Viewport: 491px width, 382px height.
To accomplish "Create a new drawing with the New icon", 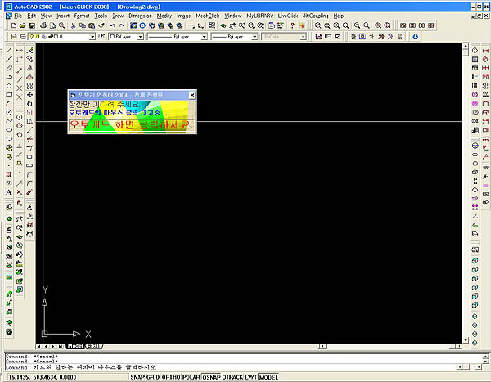I will coord(14,25).
